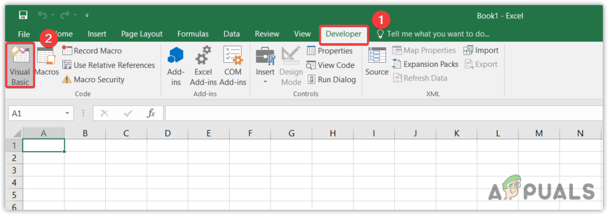Switch to the Page Layout tab
Viewport: 608px width, 215px height.
coord(142,34)
